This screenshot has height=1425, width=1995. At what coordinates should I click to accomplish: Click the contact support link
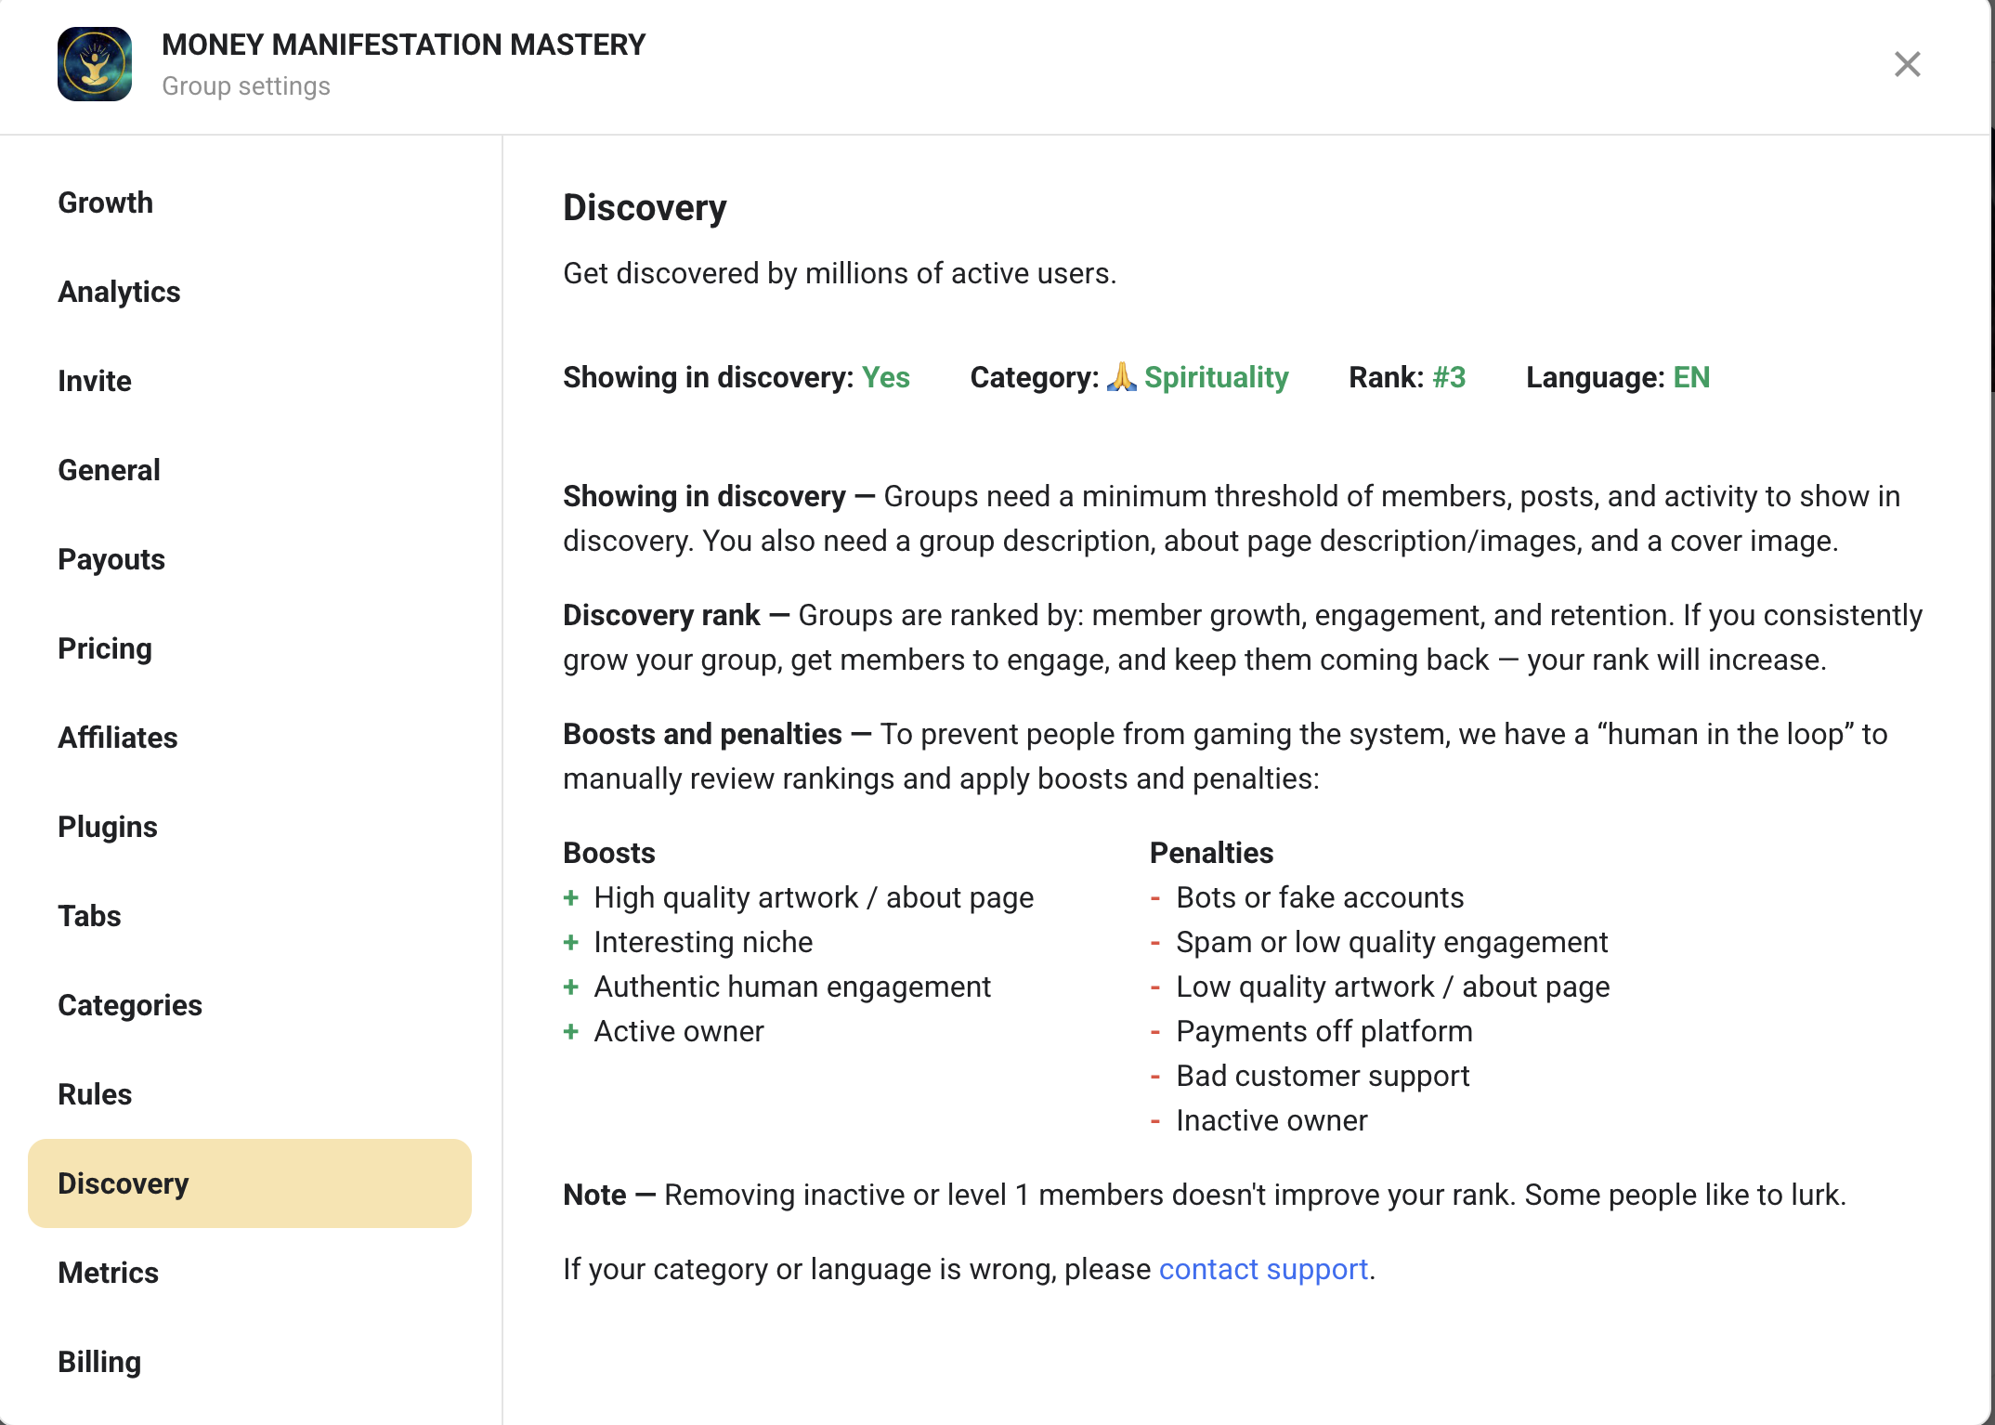pos(1263,1269)
